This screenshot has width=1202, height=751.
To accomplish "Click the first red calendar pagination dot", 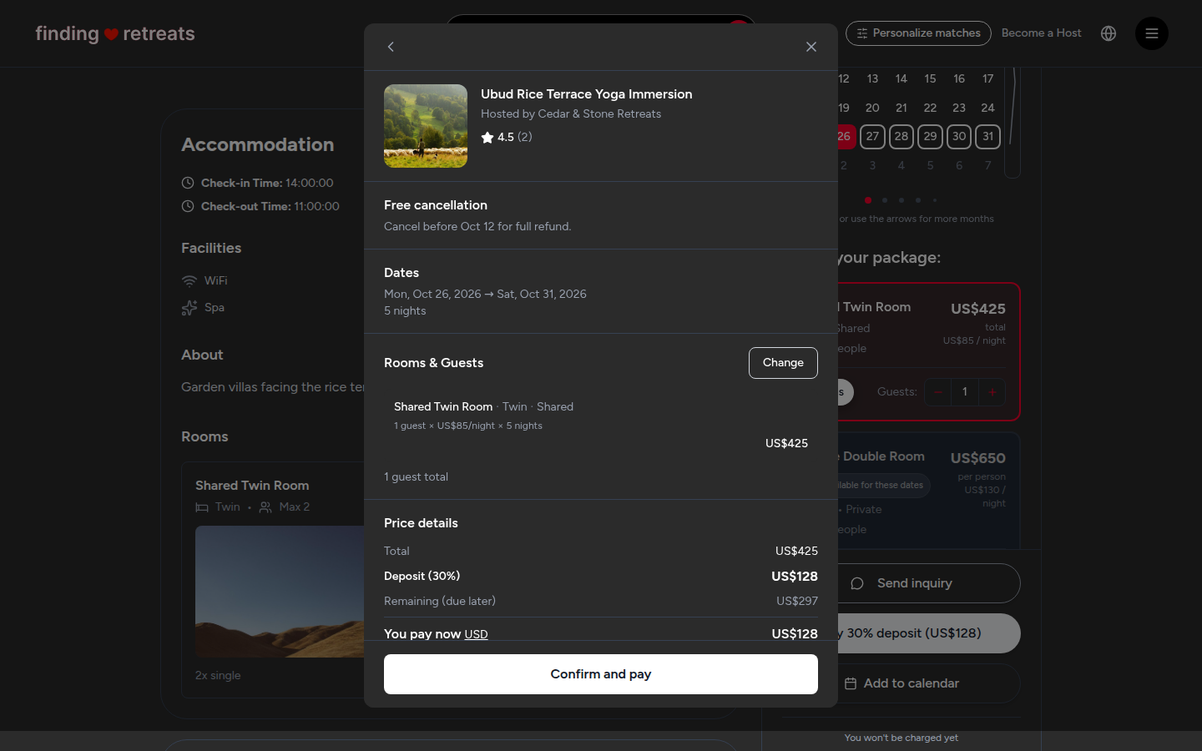I will tap(868, 200).
